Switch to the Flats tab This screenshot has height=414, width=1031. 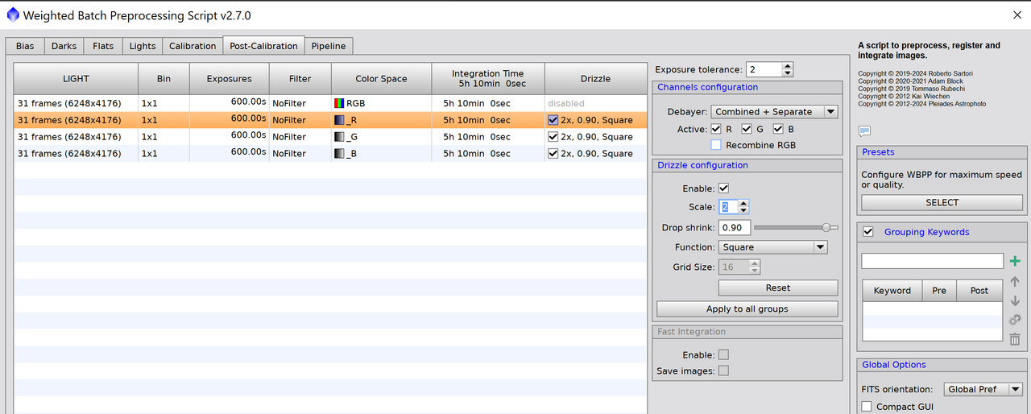103,46
